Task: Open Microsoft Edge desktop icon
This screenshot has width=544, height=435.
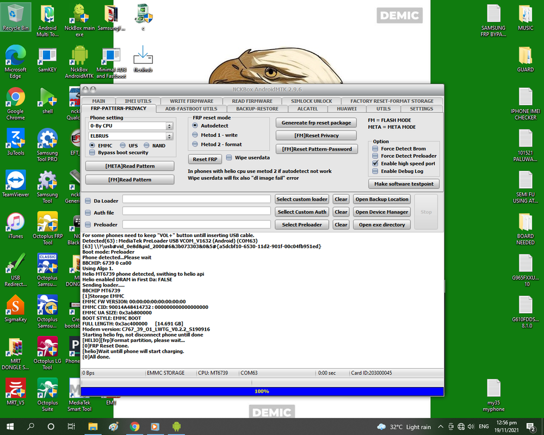Action: [x=16, y=63]
